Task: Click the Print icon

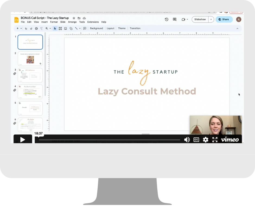Action: (36, 29)
